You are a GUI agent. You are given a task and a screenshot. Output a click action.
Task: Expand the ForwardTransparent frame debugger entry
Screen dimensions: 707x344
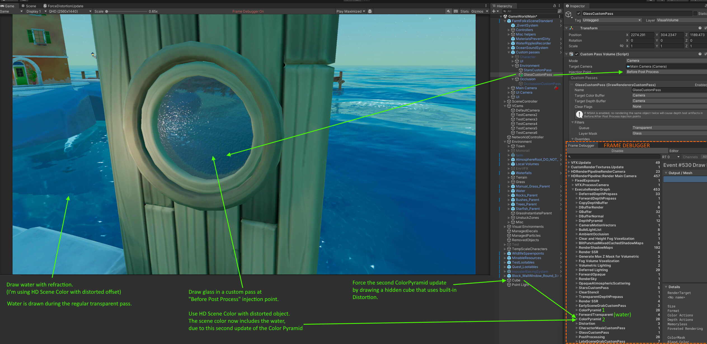[577, 315]
